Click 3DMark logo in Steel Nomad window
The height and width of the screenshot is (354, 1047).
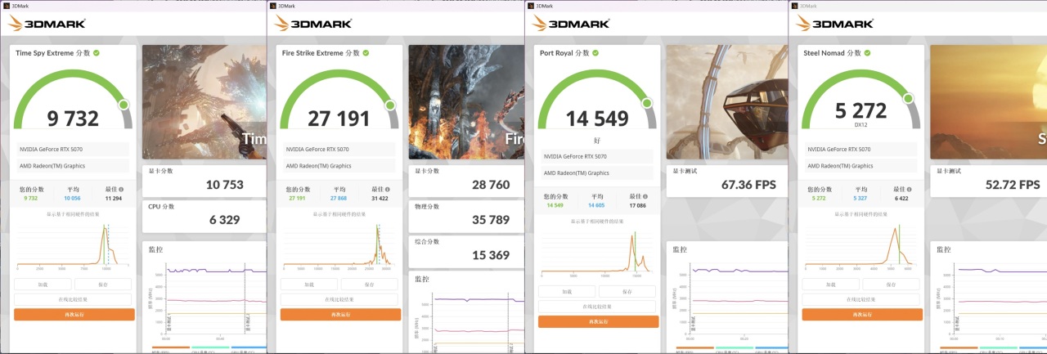pos(835,24)
